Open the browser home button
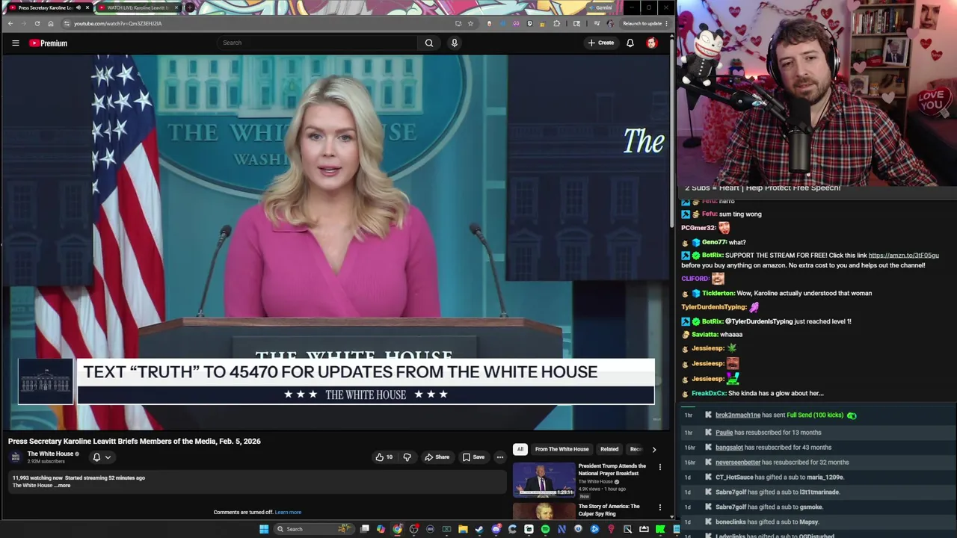 [50, 23]
